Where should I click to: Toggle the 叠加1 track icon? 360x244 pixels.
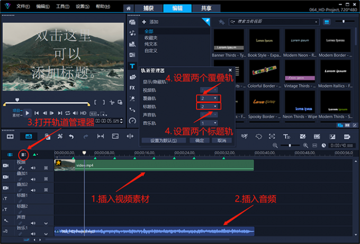point(6,177)
